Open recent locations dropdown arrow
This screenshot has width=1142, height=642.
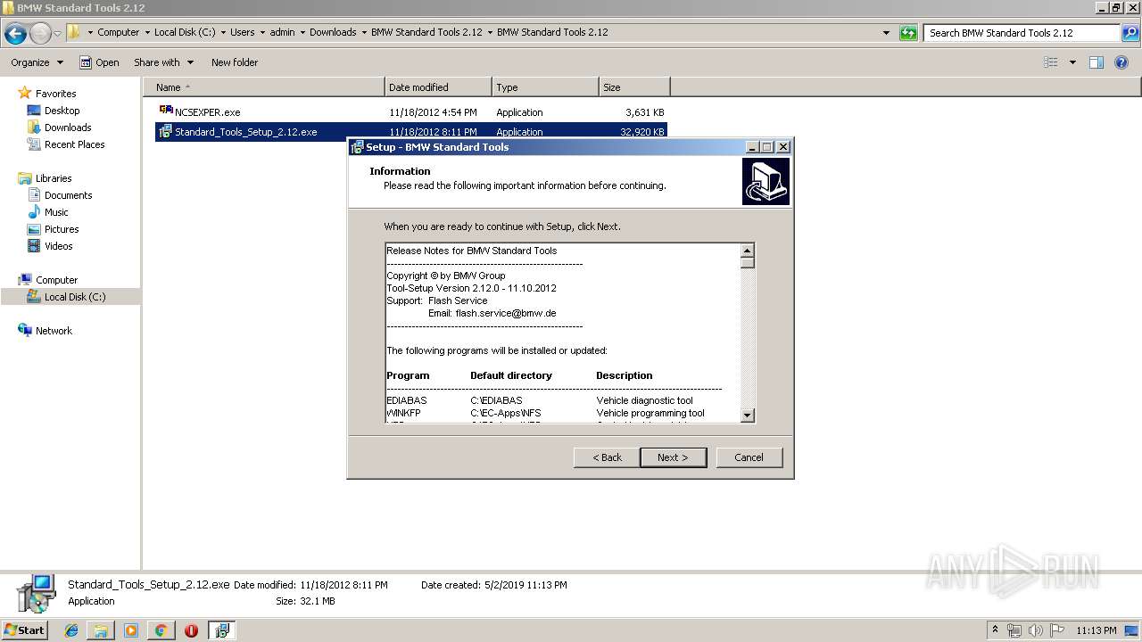(58, 34)
